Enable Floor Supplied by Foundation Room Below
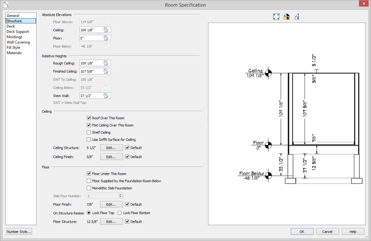 [89, 181]
